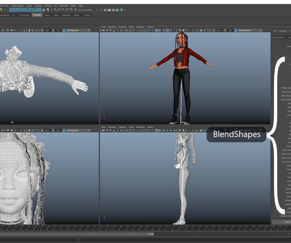Click Select Camera icon in perspective panel
The width and height of the screenshot is (291, 243).
[103, 30]
